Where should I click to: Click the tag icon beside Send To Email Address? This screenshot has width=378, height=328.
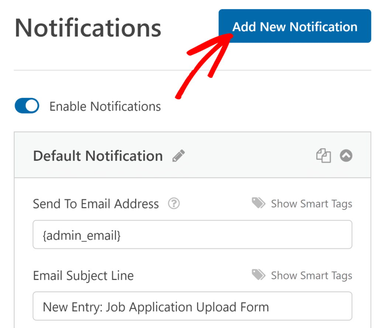point(258,203)
